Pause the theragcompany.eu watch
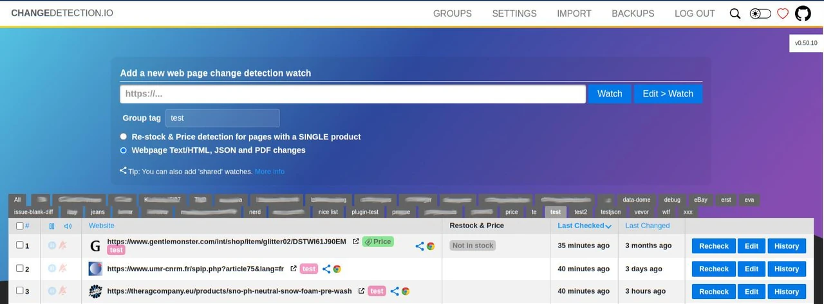 pyautogui.click(x=52, y=291)
